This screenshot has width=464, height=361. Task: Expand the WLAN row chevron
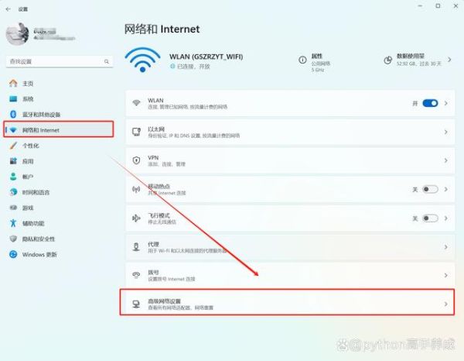(446, 102)
